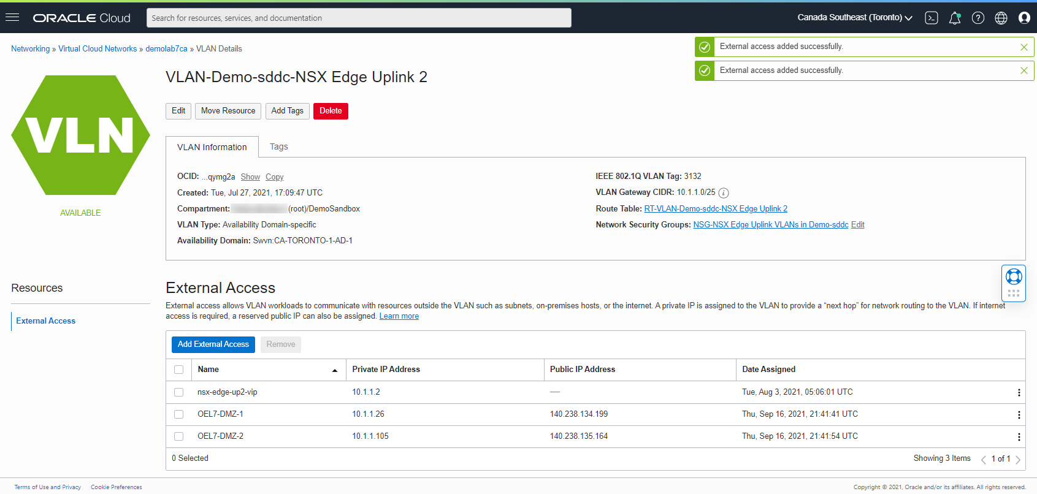Open the user profile avatar icon

coord(1024,18)
